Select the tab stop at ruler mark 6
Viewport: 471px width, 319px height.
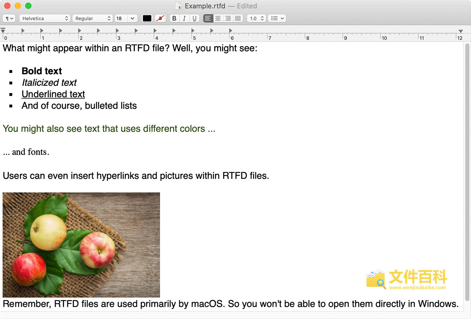click(x=230, y=31)
